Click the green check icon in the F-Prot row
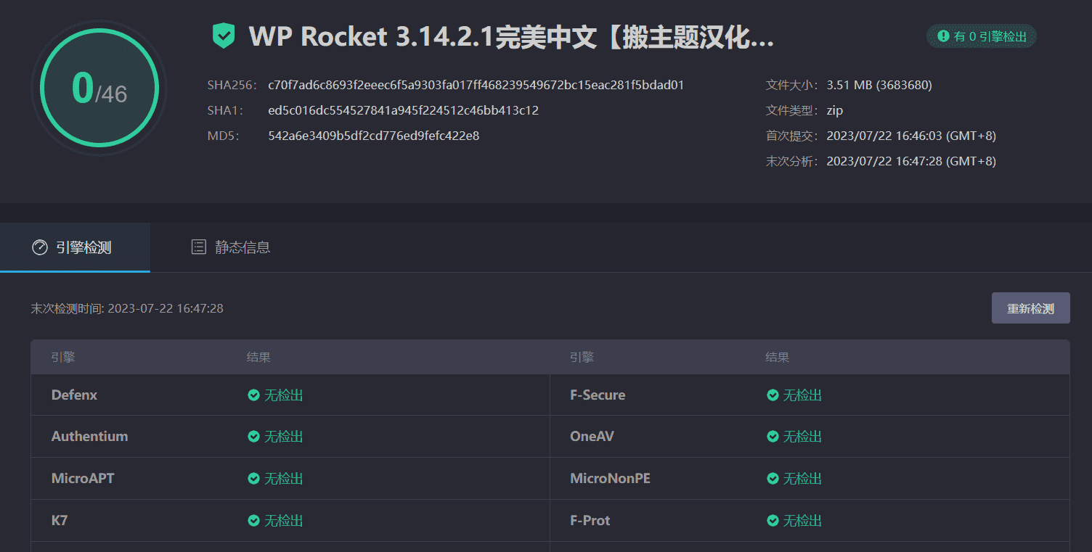This screenshot has height=552, width=1092. coord(773,521)
